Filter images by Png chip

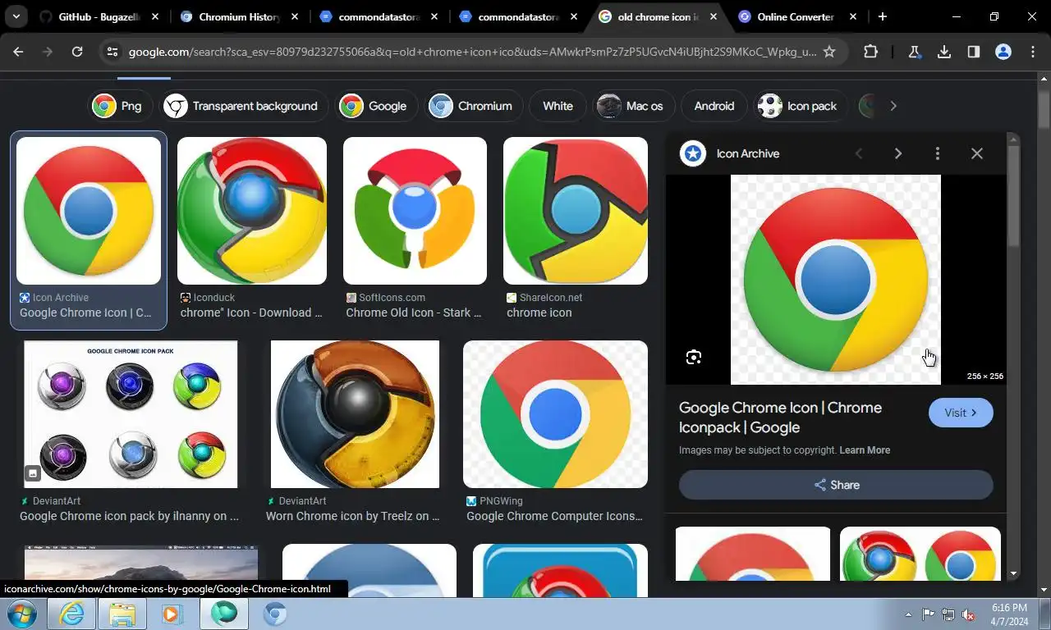(x=121, y=106)
